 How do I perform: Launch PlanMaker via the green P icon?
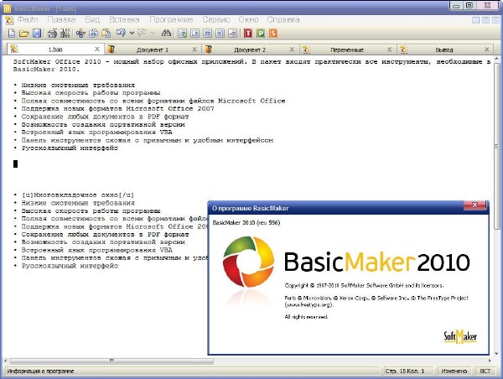tap(261, 34)
